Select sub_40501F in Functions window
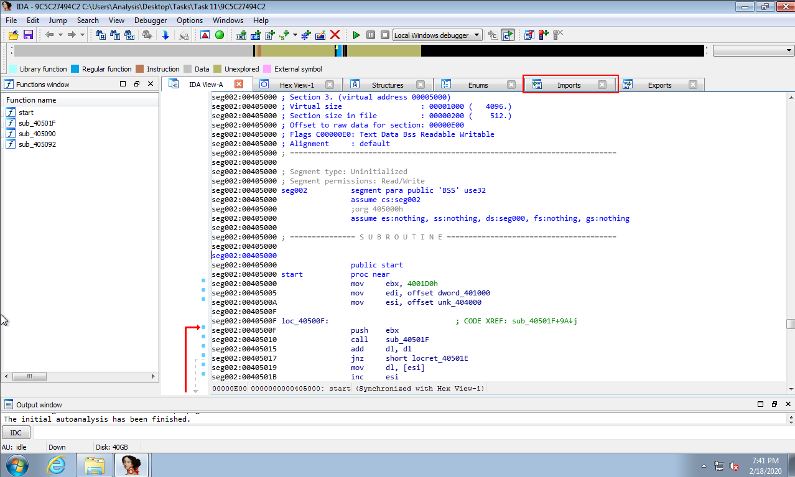 (37, 123)
